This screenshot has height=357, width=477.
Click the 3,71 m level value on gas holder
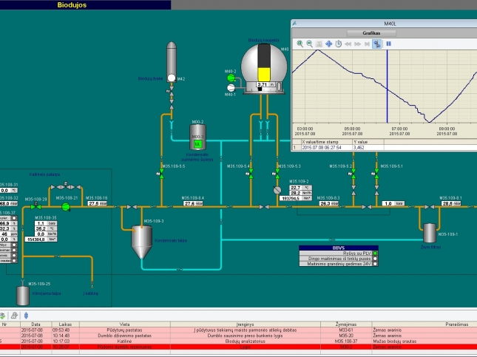tap(265, 84)
